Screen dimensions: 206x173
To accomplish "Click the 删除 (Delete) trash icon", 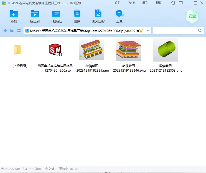I will coord(77,13).
